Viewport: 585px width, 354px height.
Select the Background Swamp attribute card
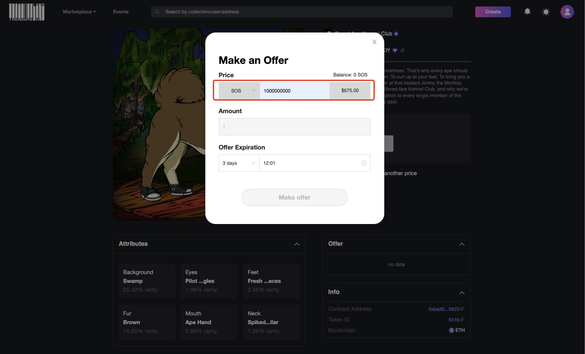point(147,281)
